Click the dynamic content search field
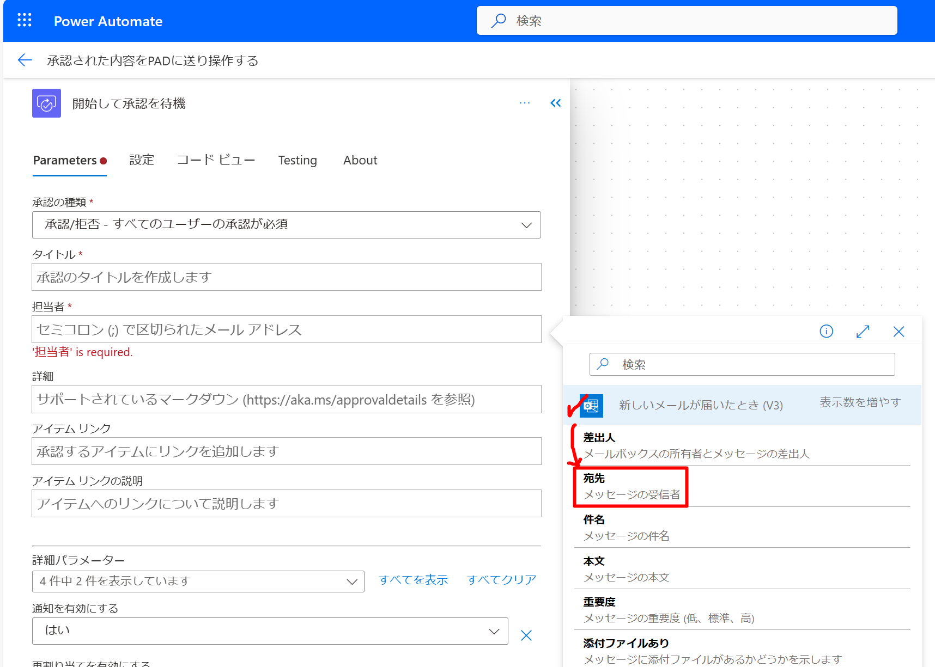Viewport: 935px width, 667px height. 742,364
